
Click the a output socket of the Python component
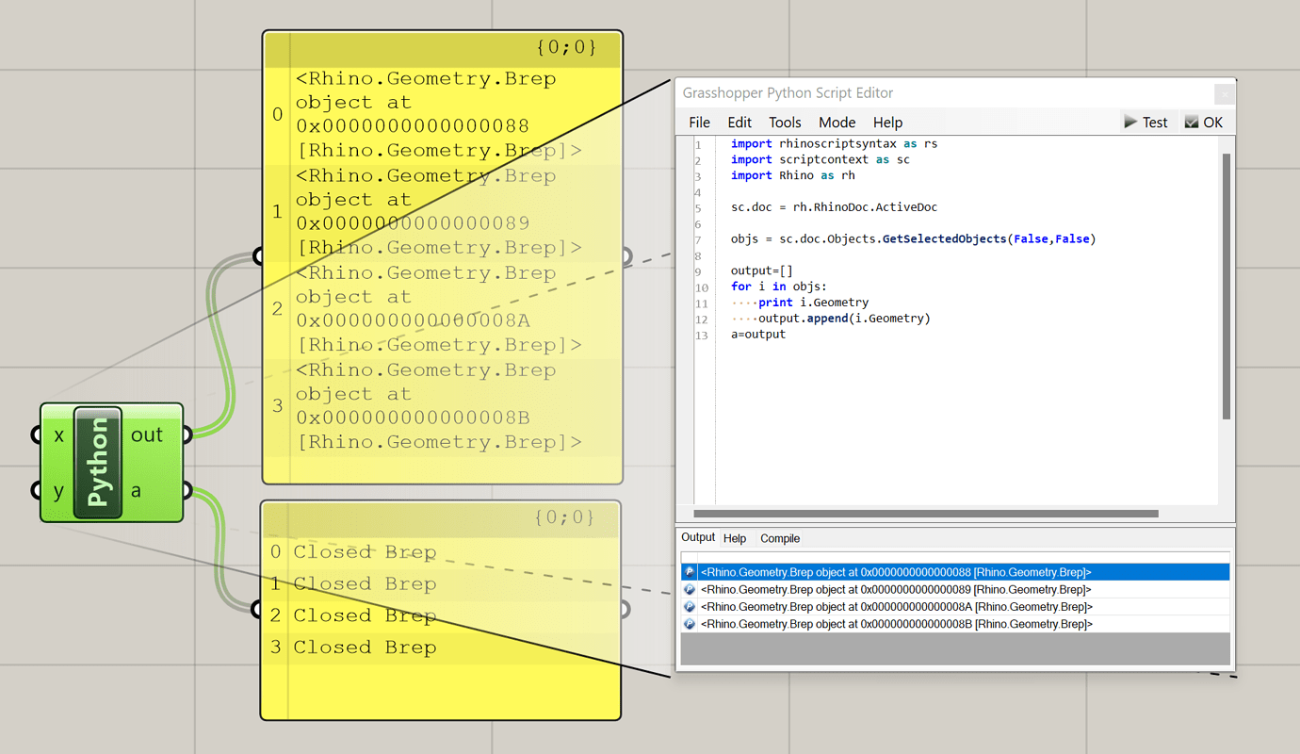[187, 491]
